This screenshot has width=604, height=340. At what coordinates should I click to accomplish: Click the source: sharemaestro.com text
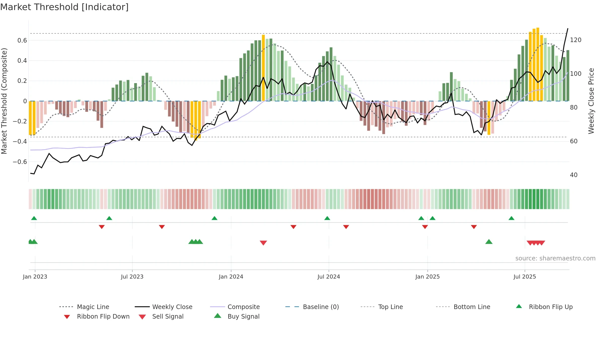555,258
